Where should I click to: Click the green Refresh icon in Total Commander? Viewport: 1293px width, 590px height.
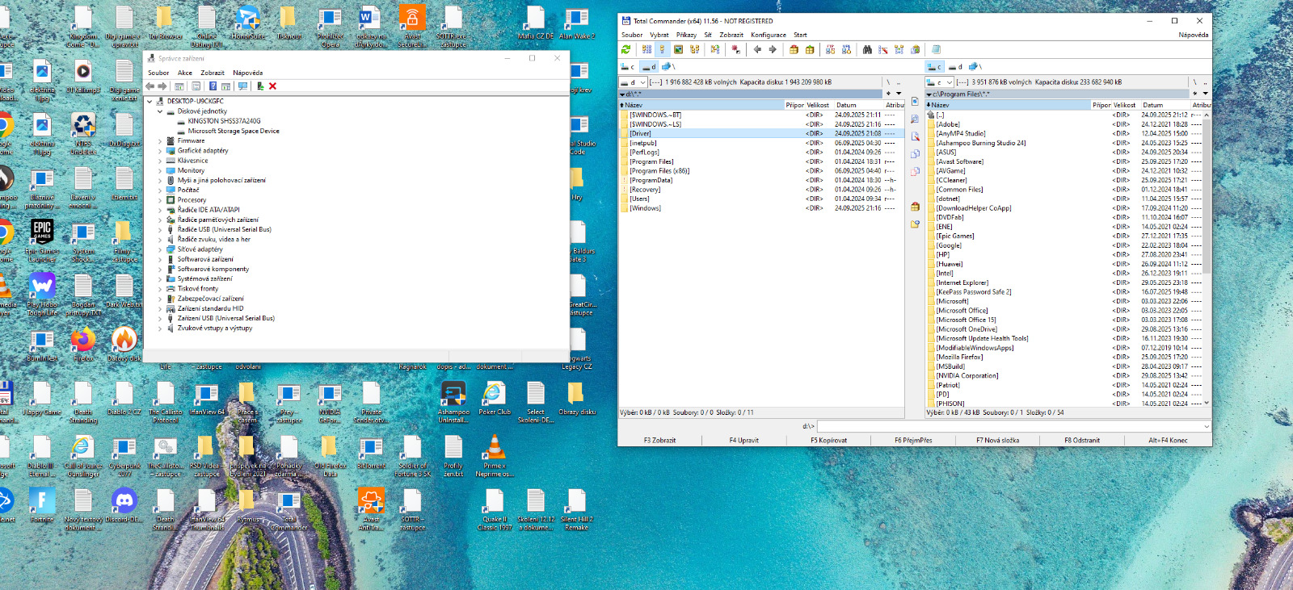(625, 50)
